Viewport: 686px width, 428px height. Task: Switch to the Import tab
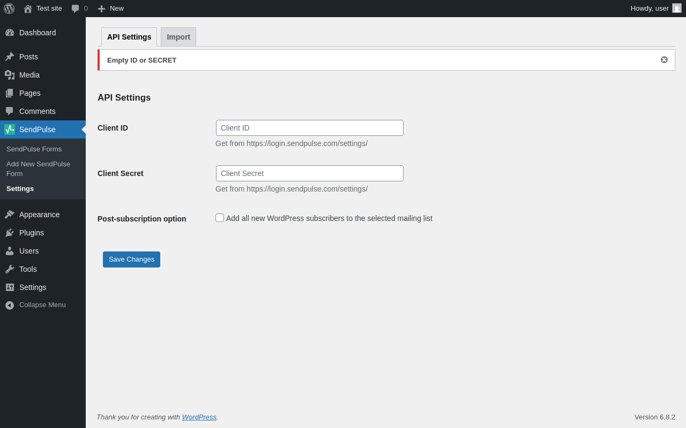tap(178, 37)
